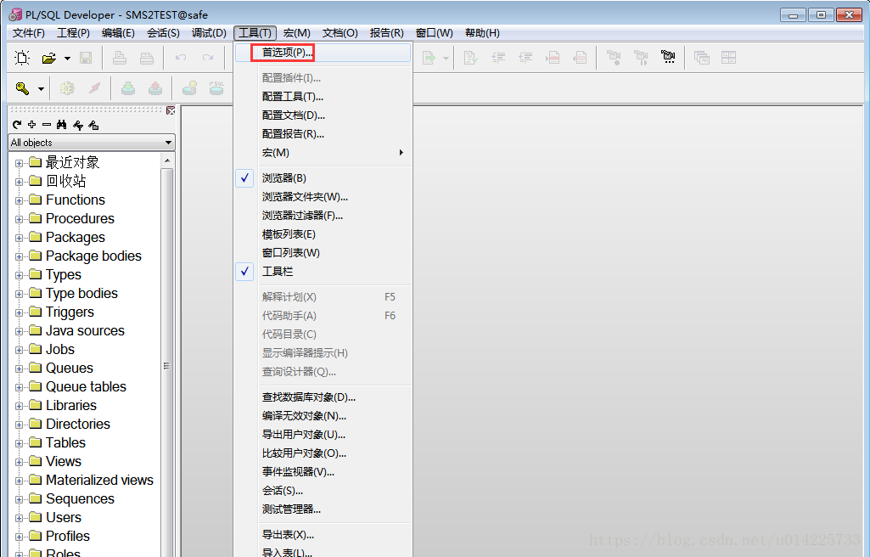Choose 事件监视器(V)... menu entry
The width and height of the screenshot is (870, 557).
point(323,472)
